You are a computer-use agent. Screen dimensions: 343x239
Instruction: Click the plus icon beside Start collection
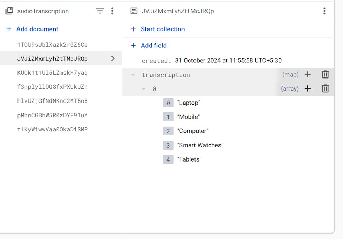[133, 29]
